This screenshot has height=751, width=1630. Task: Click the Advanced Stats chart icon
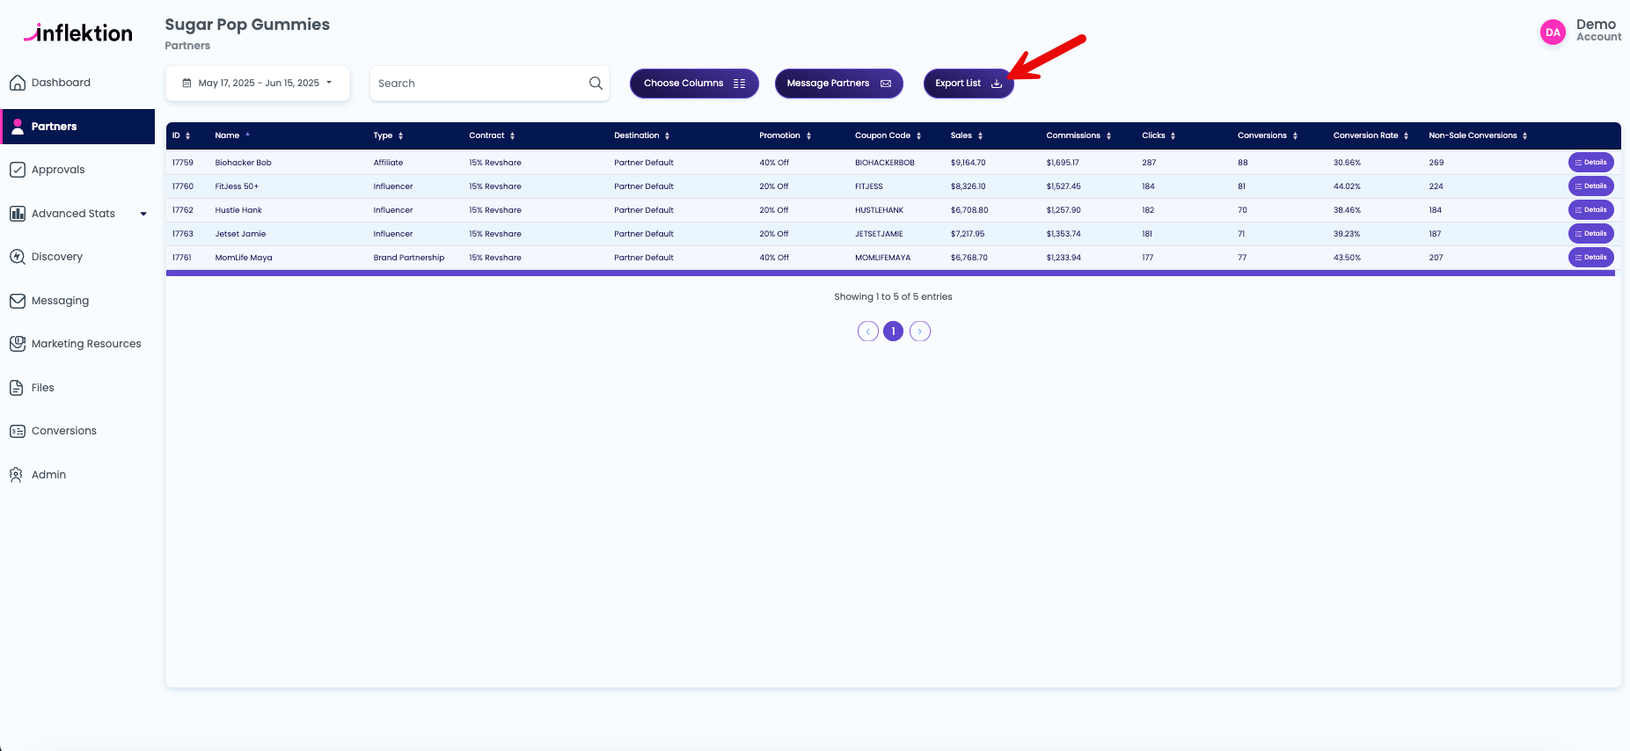17,213
